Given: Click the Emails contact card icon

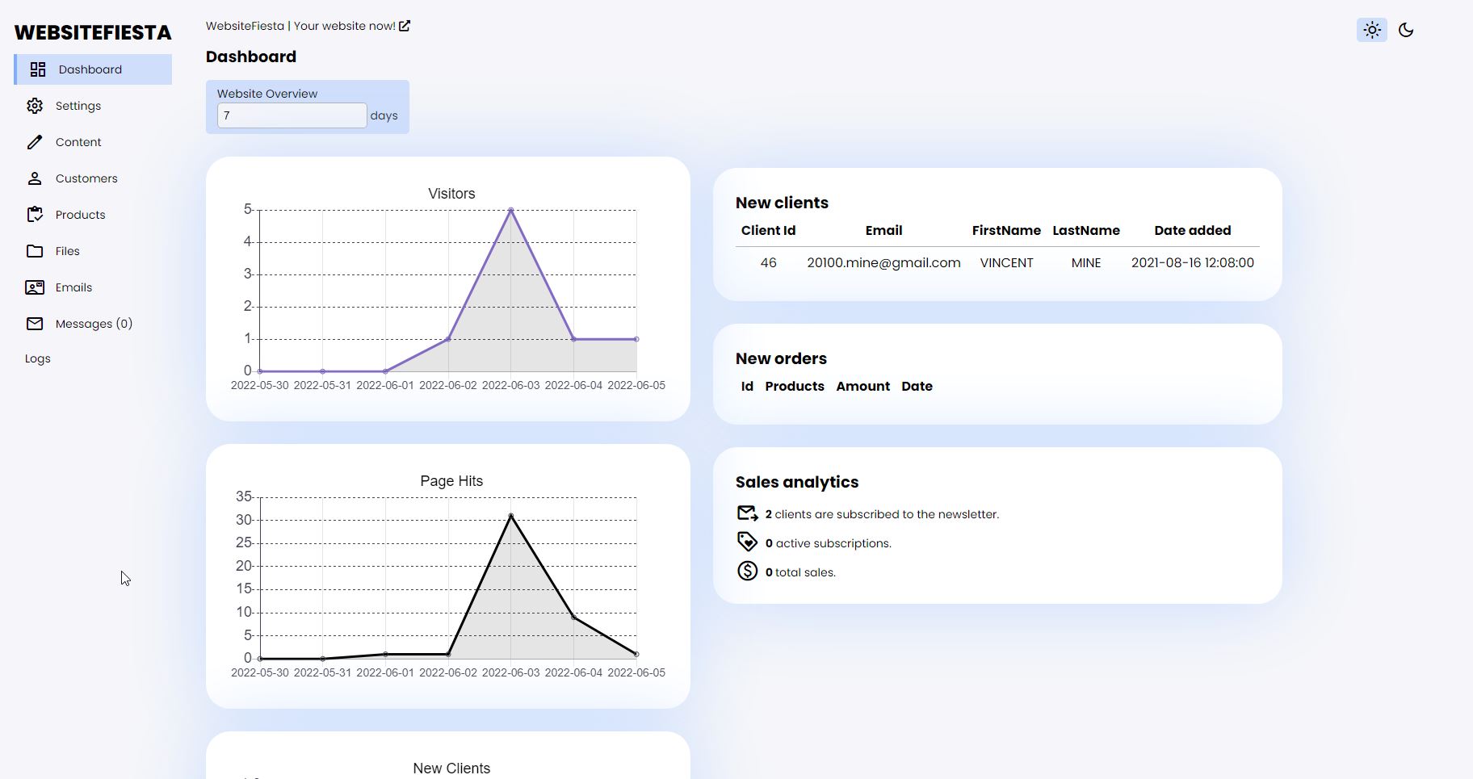Looking at the screenshot, I should [x=35, y=287].
